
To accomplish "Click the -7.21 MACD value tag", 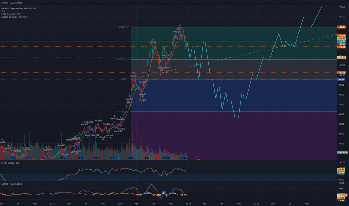I will pos(342,201).
